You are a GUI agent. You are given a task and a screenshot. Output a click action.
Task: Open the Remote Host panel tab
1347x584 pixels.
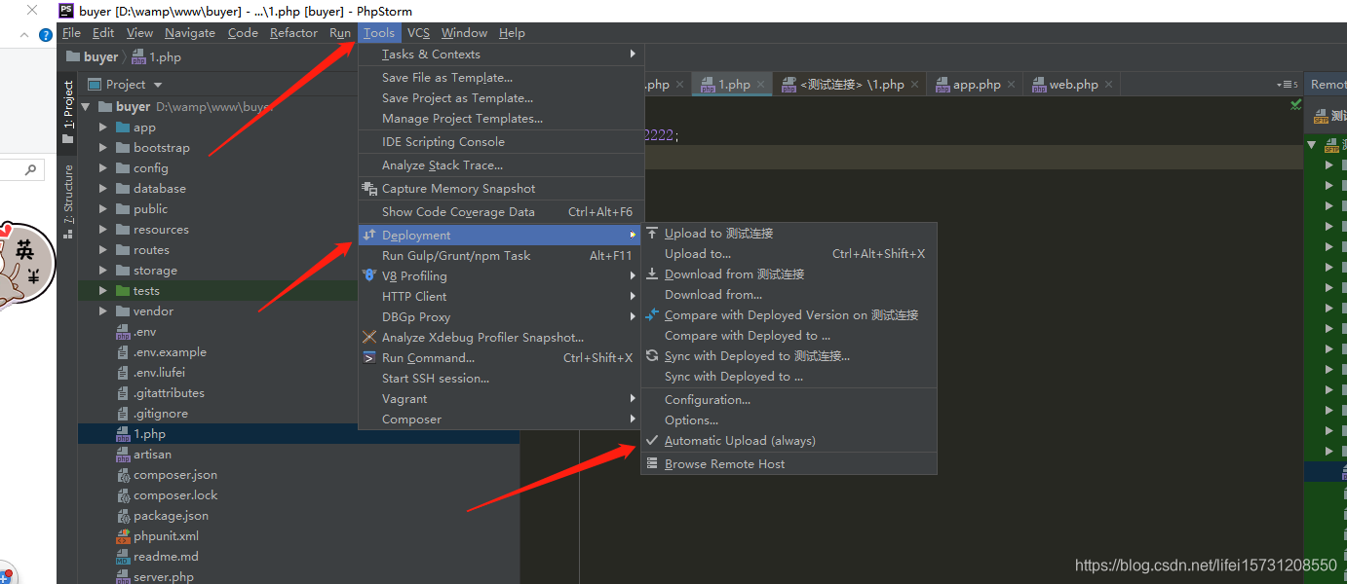coord(1327,85)
